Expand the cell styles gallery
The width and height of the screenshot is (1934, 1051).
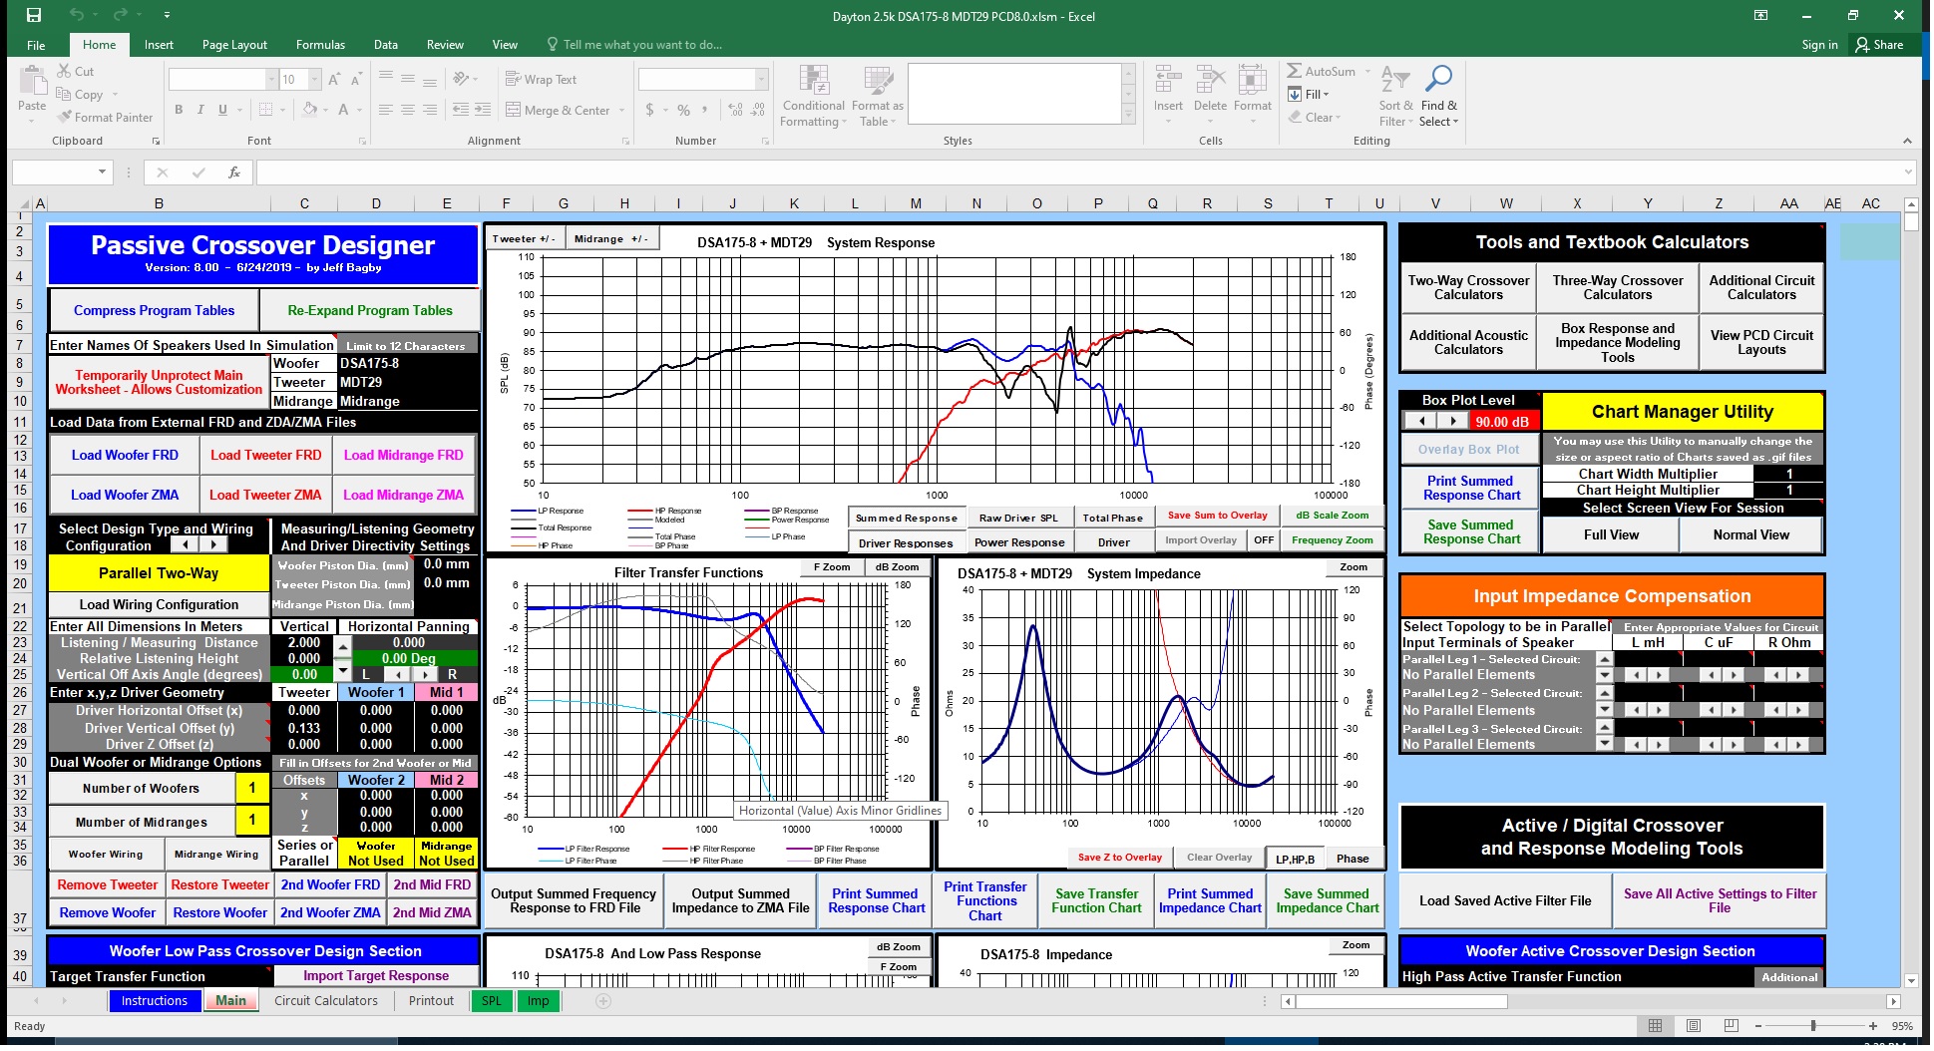click(1128, 116)
